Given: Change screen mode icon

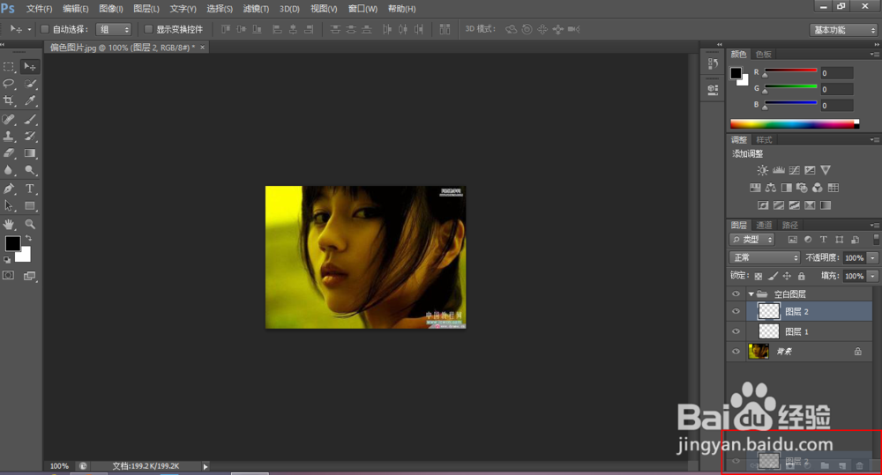Looking at the screenshot, I should click(x=29, y=276).
